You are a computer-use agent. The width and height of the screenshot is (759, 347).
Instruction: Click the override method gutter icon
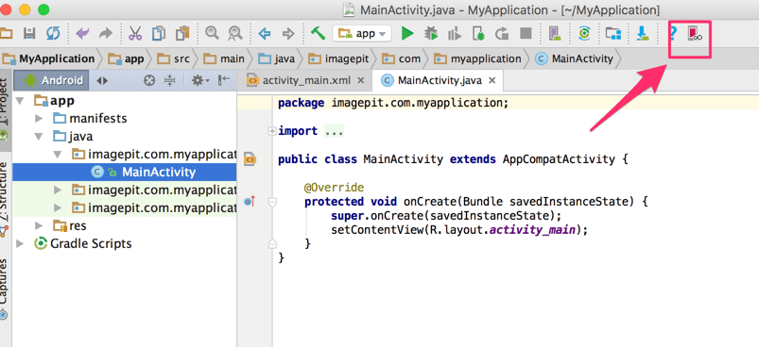point(250,202)
